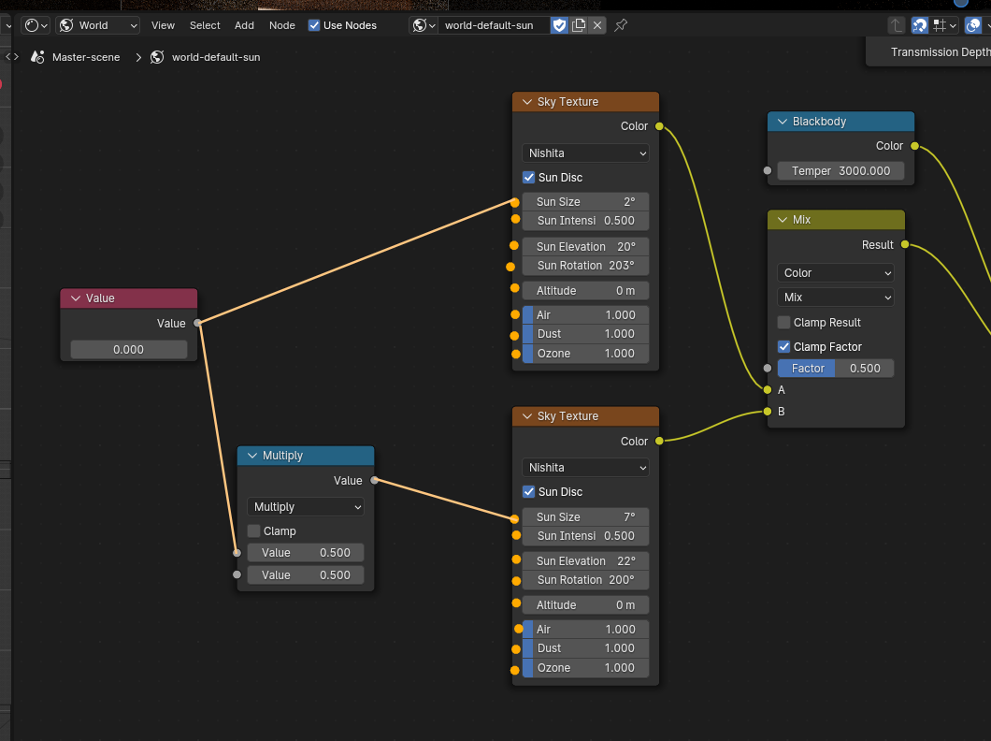Click the Sun Rotation 203° field
Screen dimensions: 991x741
point(585,266)
